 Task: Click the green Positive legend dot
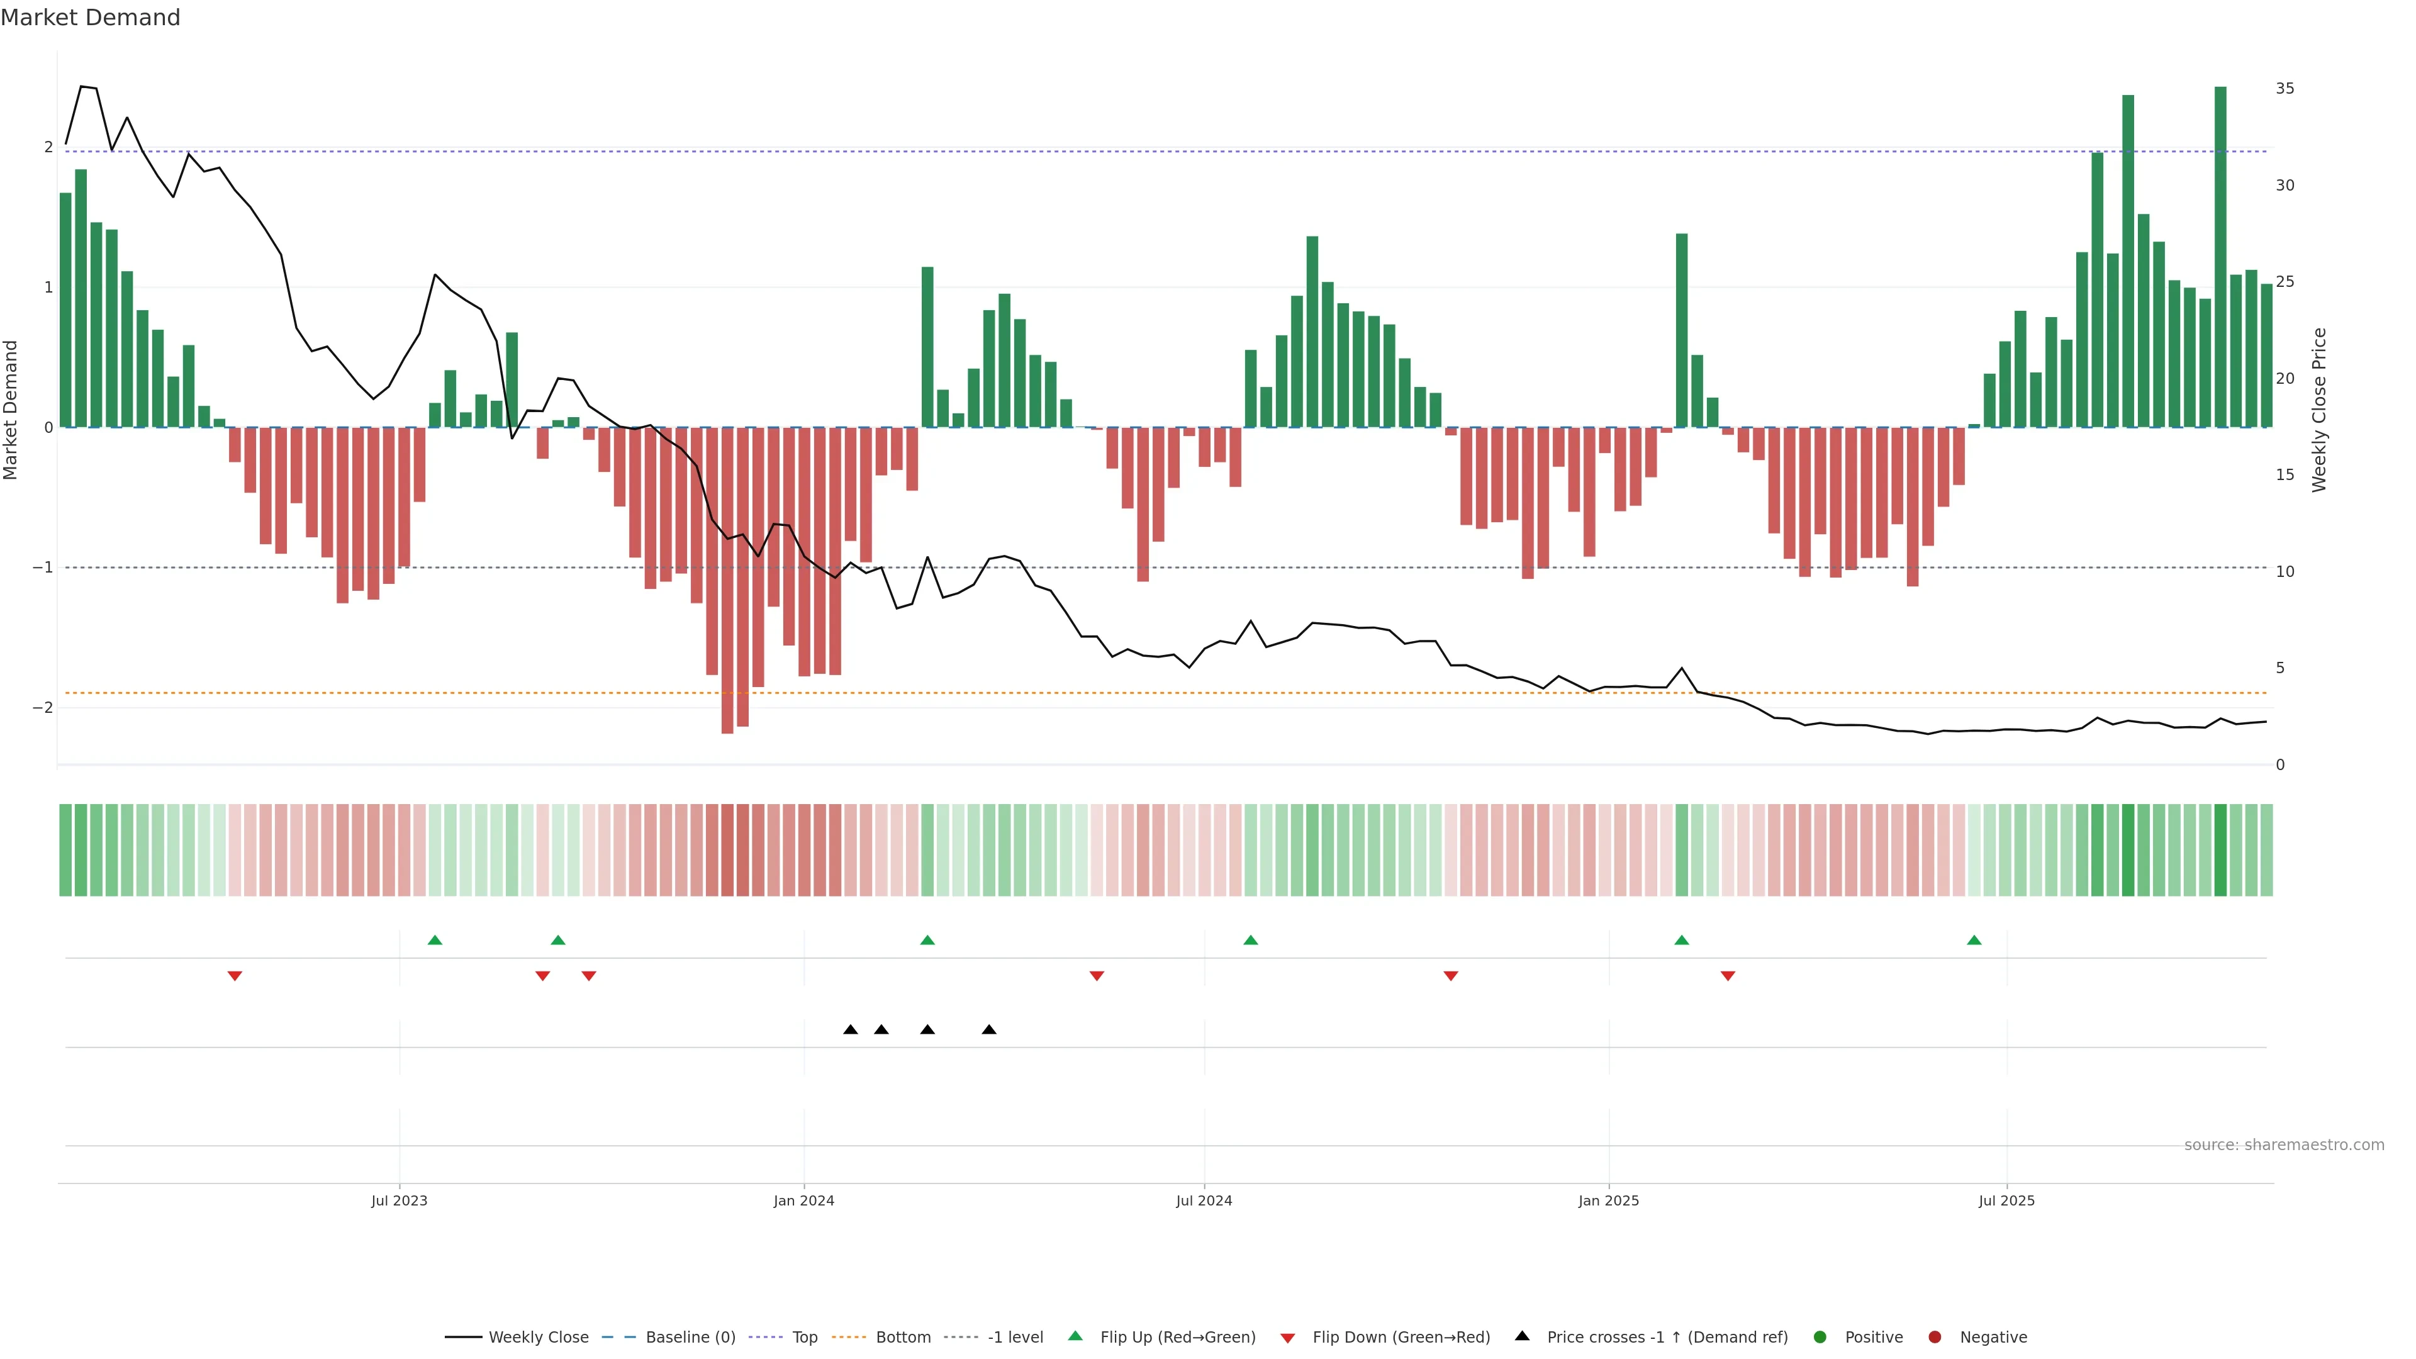[1820, 1338]
